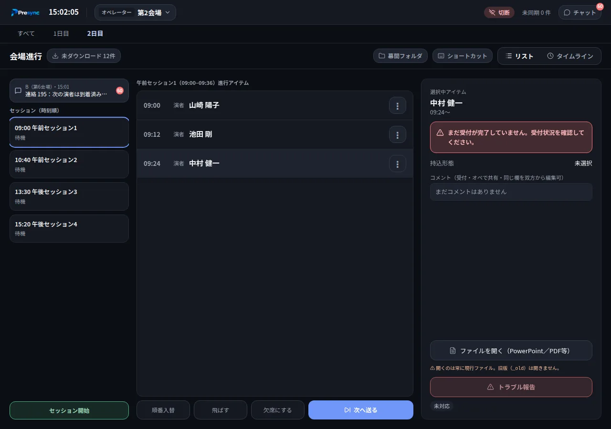This screenshot has width=611, height=429.
Task: Click the red 60 badge on チャット
Action: (x=600, y=7)
